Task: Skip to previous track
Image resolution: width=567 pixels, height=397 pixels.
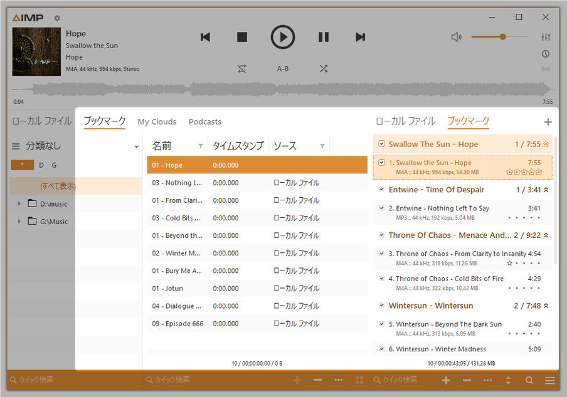Action: point(205,37)
